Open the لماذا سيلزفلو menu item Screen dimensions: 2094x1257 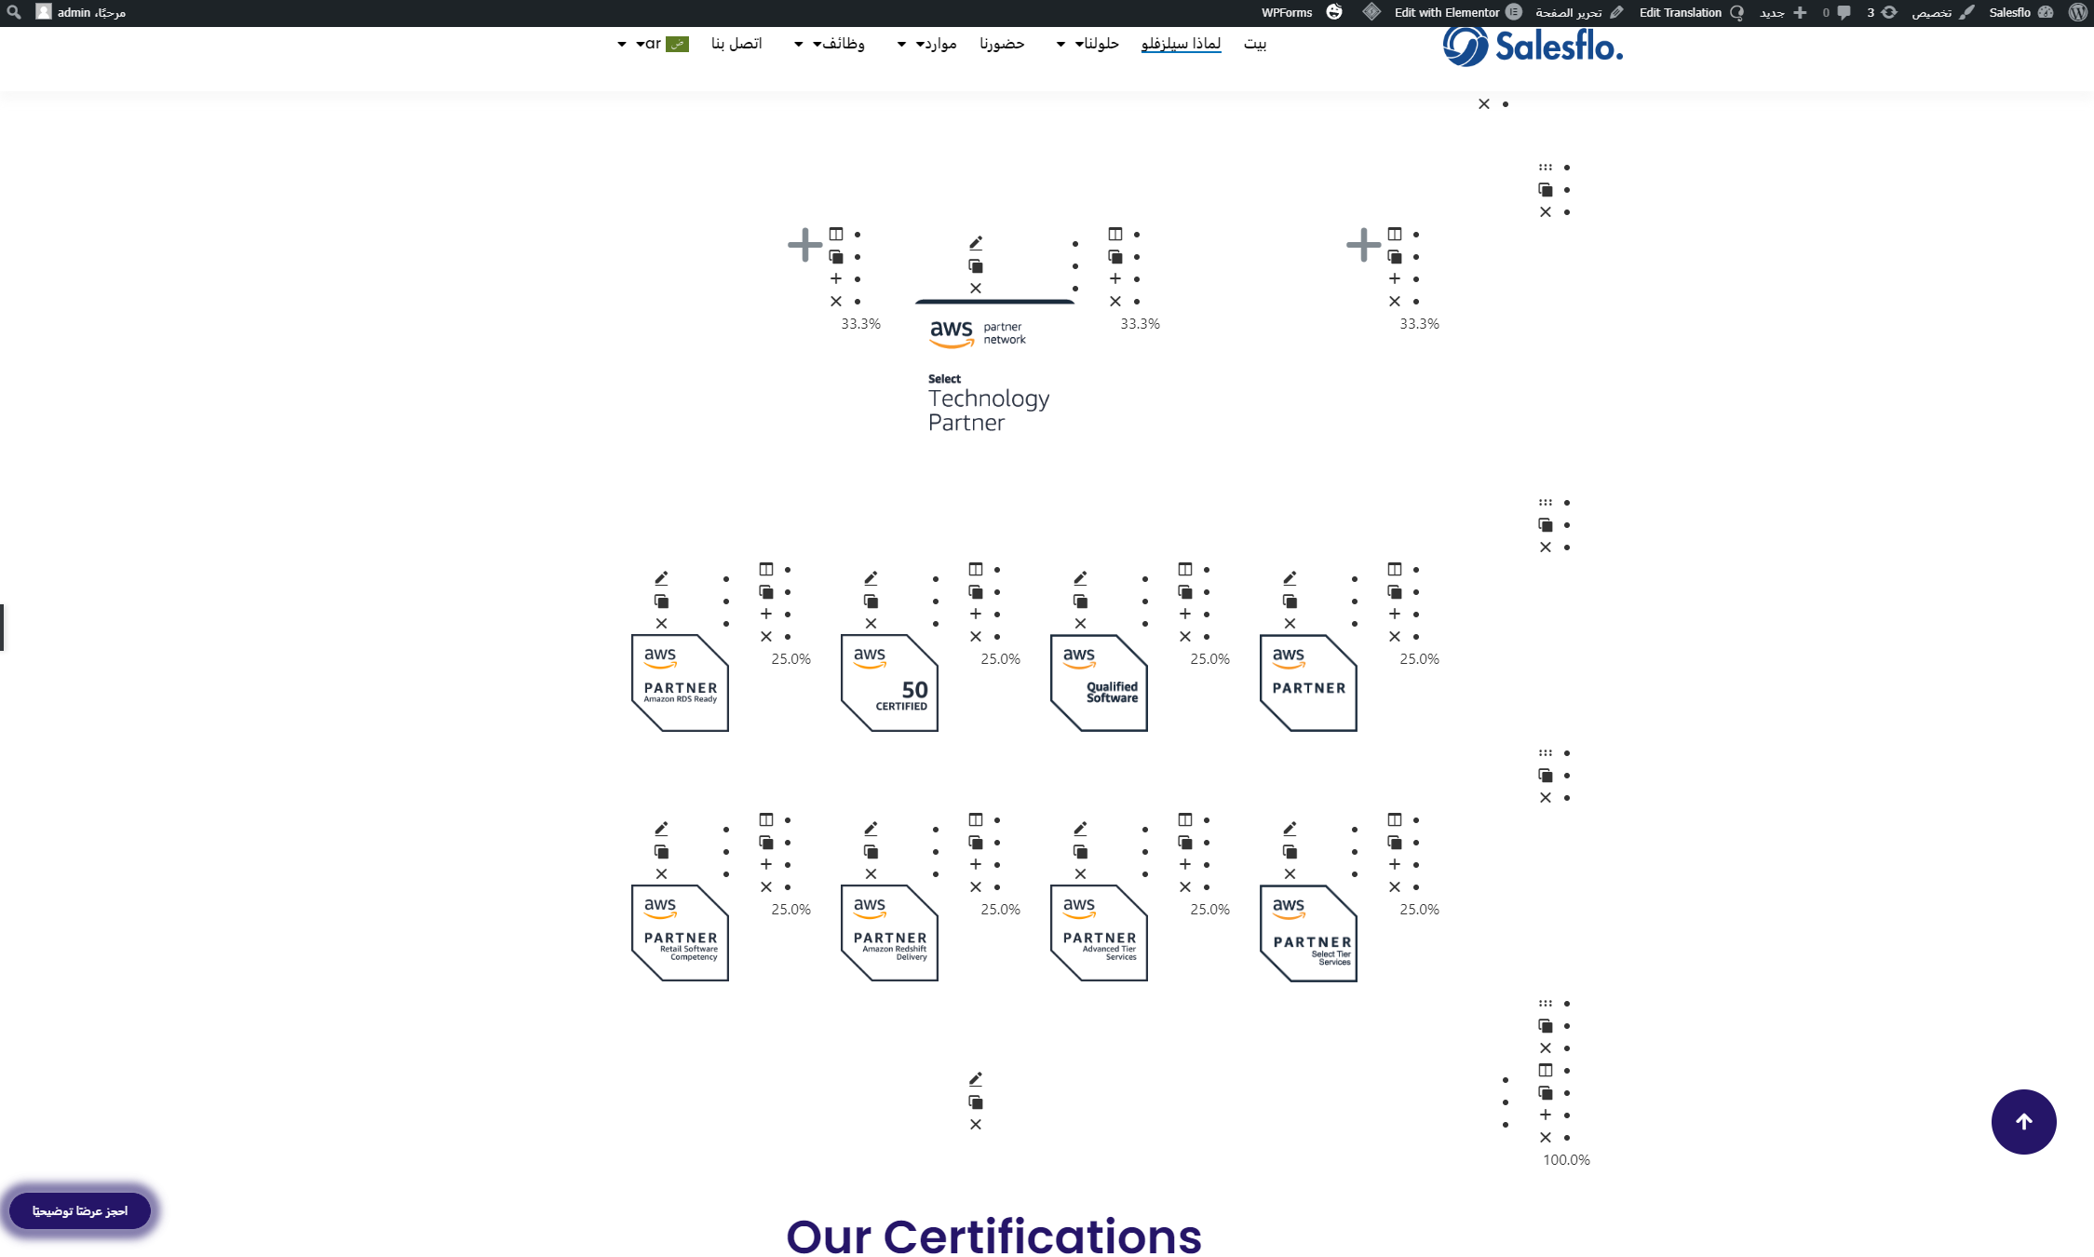click(x=1181, y=43)
